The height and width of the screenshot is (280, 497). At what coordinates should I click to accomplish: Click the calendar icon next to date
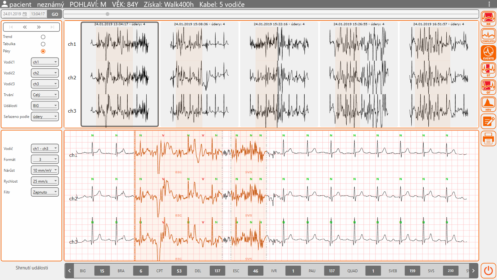(25, 14)
